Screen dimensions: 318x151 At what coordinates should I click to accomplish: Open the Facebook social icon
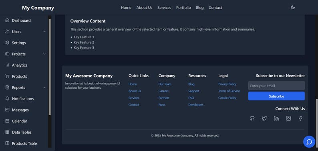[300, 118]
